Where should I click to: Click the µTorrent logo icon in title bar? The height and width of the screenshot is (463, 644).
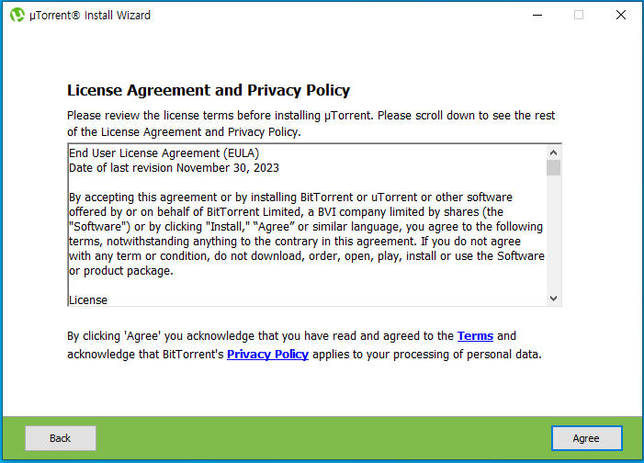[x=17, y=15]
